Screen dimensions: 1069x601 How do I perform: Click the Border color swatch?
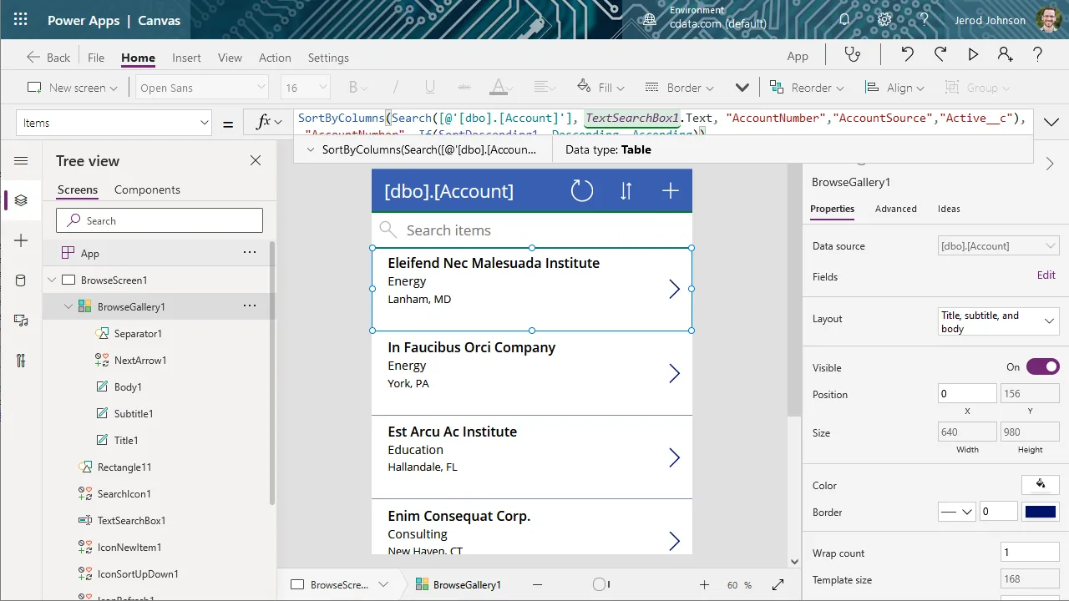pyautogui.click(x=1041, y=511)
